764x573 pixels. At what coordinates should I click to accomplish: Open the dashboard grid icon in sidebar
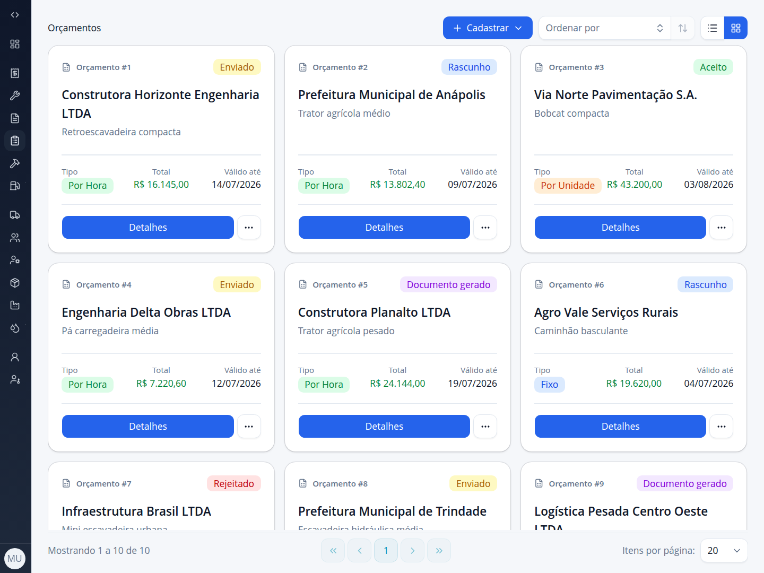pyautogui.click(x=15, y=44)
